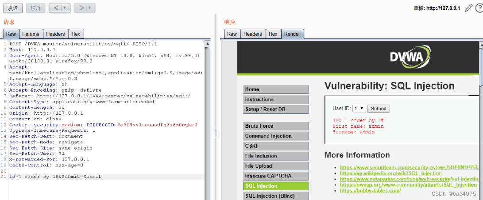This screenshot has width=483, height=200.
Task: Click the DVWA logo in rendered page
Action: click(x=410, y=56)
